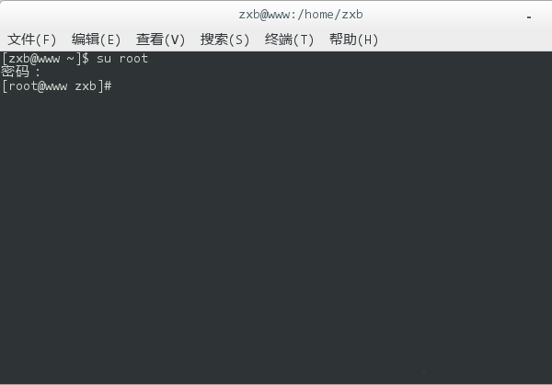The image size is (552, 385).
Task: Open the 查看(V) menu
Action: (x=161, y=40)
